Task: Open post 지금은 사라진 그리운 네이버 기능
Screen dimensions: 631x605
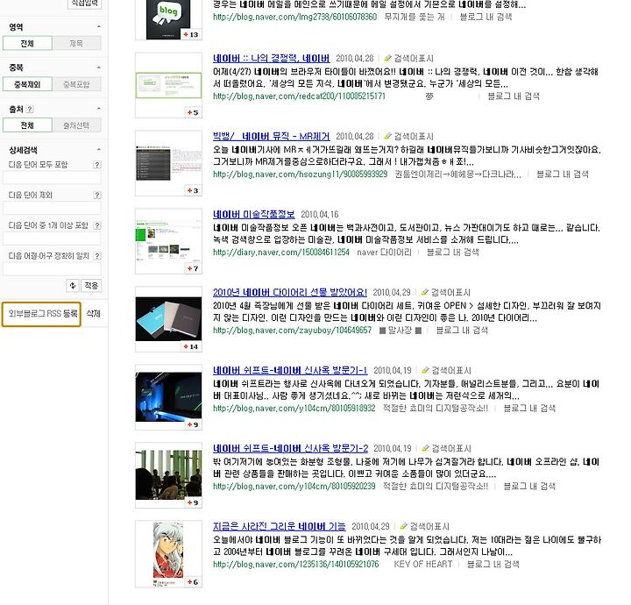Action: coord(280,526)
